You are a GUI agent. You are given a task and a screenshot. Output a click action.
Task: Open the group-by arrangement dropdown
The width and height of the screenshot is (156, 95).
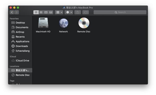point(59,12)
